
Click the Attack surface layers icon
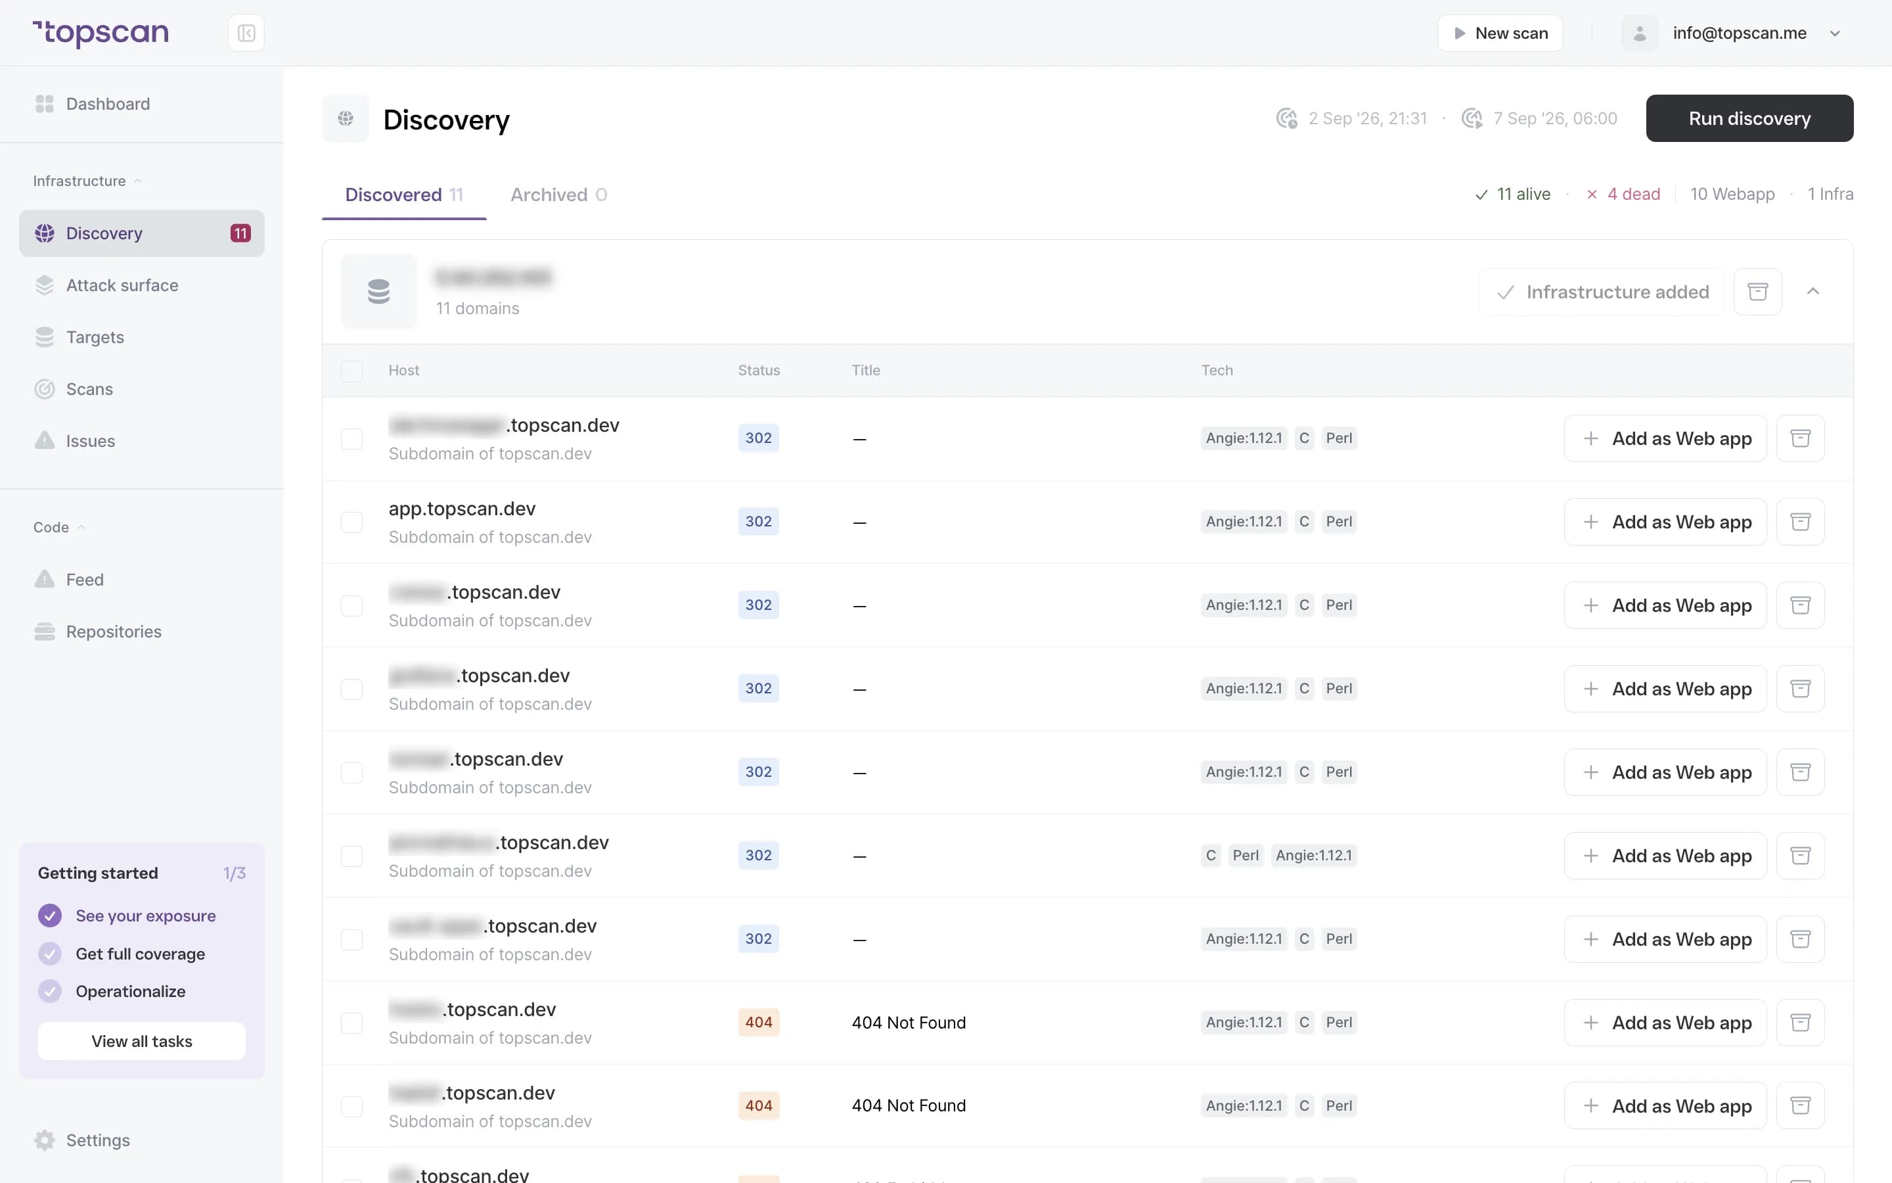click(x=45, y=286)
